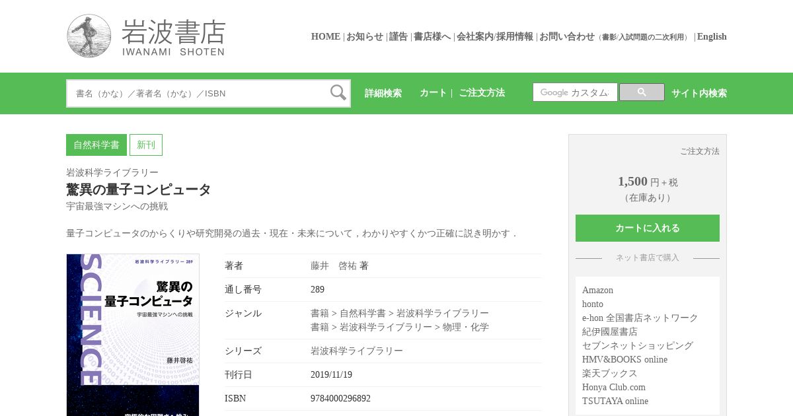
Task: Open the Amazon store link
Action: tap(597, 290)
